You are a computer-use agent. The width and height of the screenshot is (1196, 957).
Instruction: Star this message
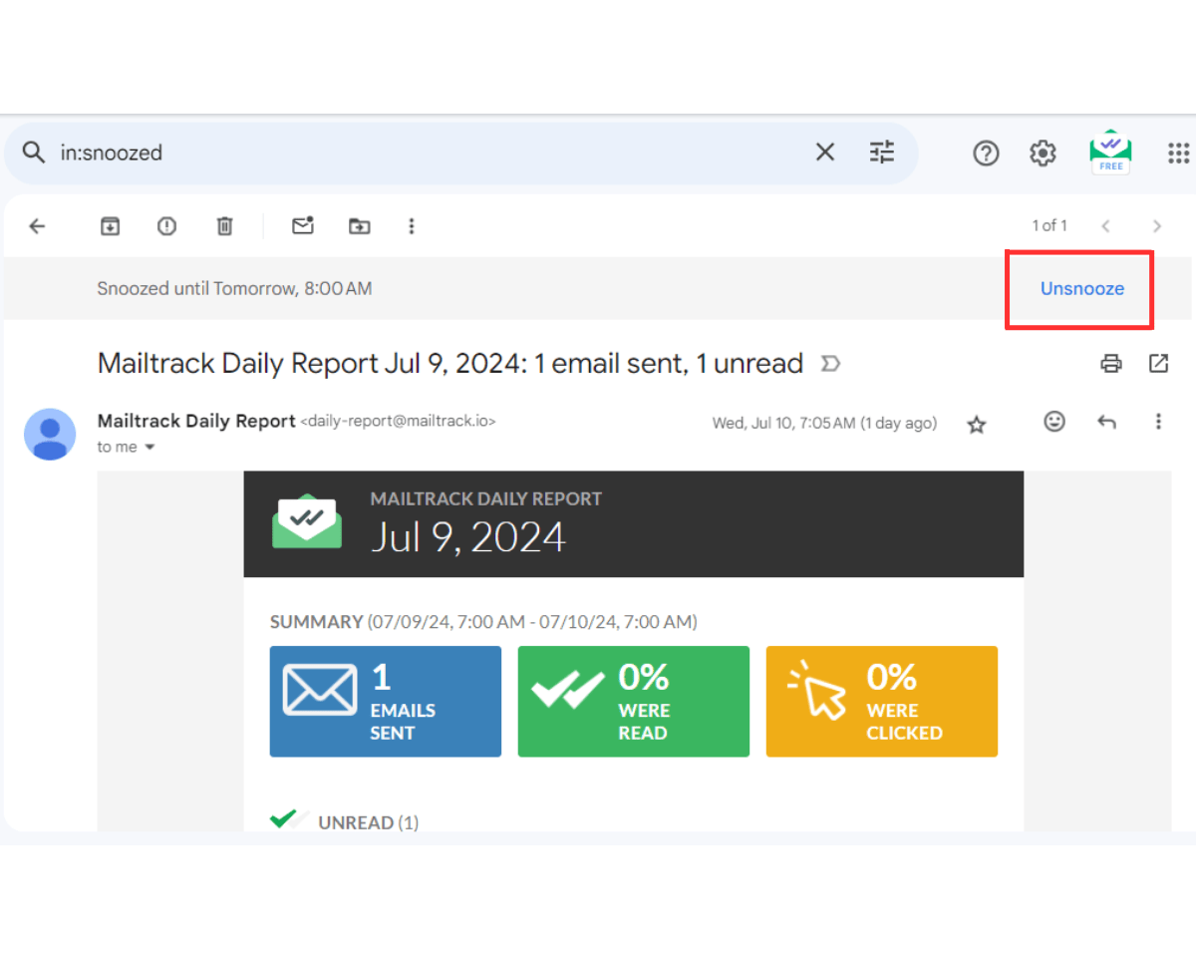point(977,425)
